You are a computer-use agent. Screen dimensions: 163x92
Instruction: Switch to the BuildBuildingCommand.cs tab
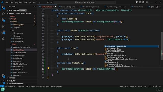117,7
